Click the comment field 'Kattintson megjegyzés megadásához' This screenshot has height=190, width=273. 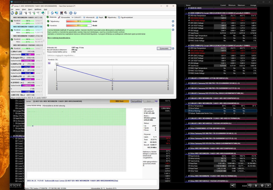109,55
